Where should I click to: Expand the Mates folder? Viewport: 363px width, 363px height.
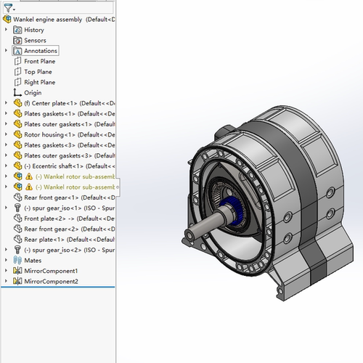(x=6, y=260)
